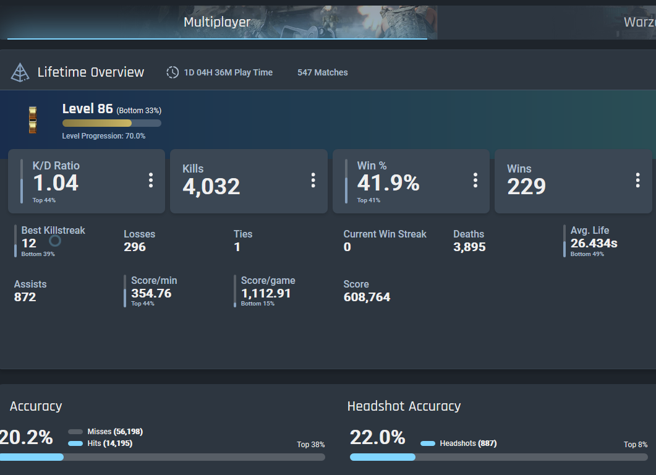Switch to the Multiplayer tab
656x475 pixels.
pyautogui.click(x=217, y=22)
